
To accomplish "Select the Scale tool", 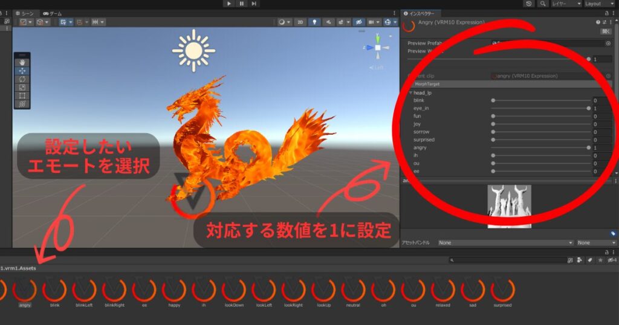I will [22, 87].
